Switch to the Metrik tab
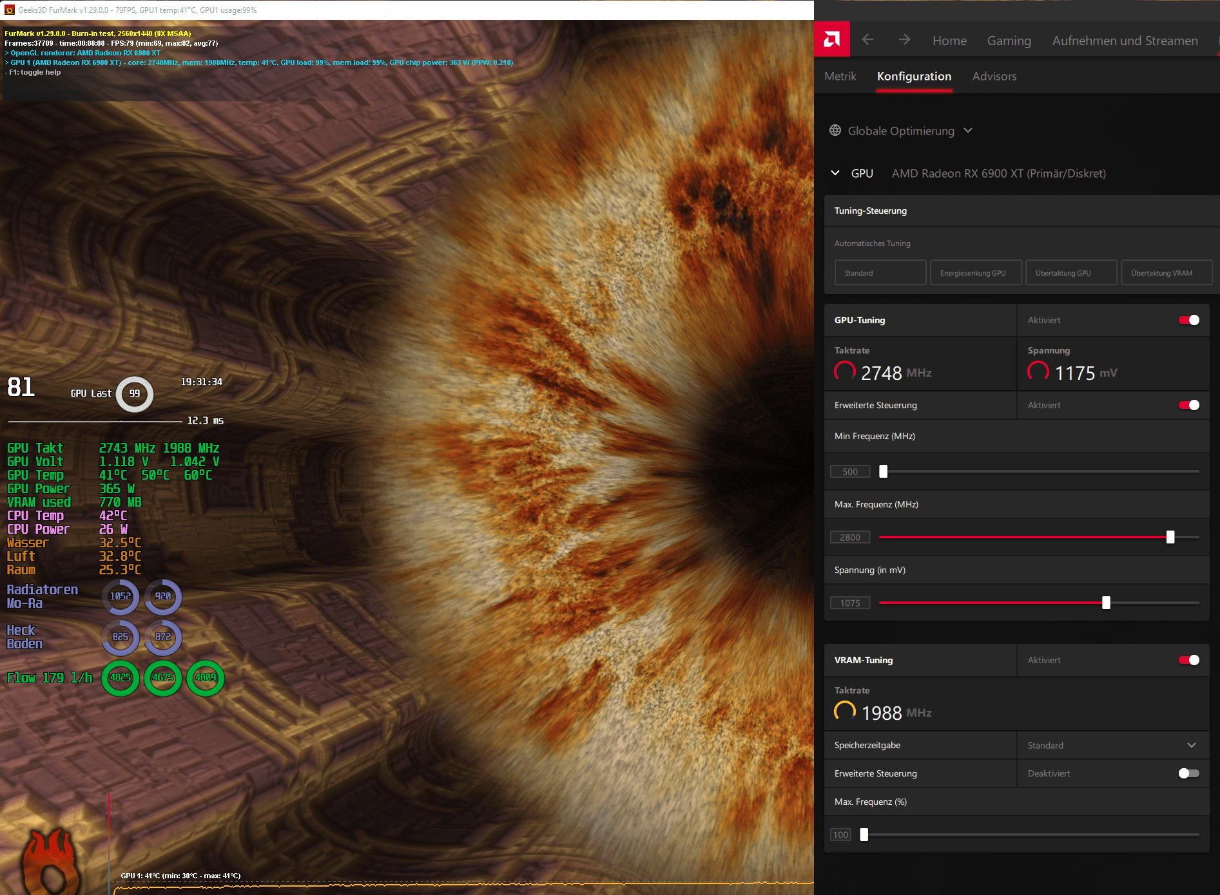This screenshot has width=1220, height=895. [x=840, y=76]
